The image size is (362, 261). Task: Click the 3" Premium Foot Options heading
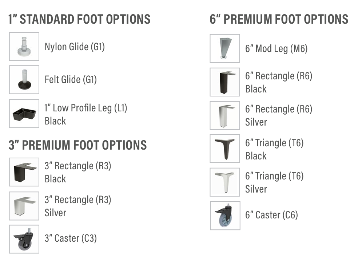point(77,145)
